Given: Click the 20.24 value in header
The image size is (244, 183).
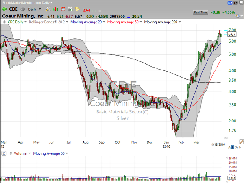Looking at the screenshot, I should [x=137, y=17].
